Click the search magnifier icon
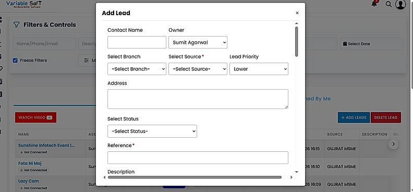Screen dimensions: 413x192 [x=388, y=4]
